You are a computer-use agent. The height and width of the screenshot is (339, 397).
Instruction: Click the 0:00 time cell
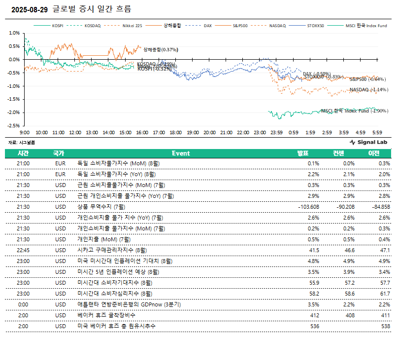pos(23,305)
